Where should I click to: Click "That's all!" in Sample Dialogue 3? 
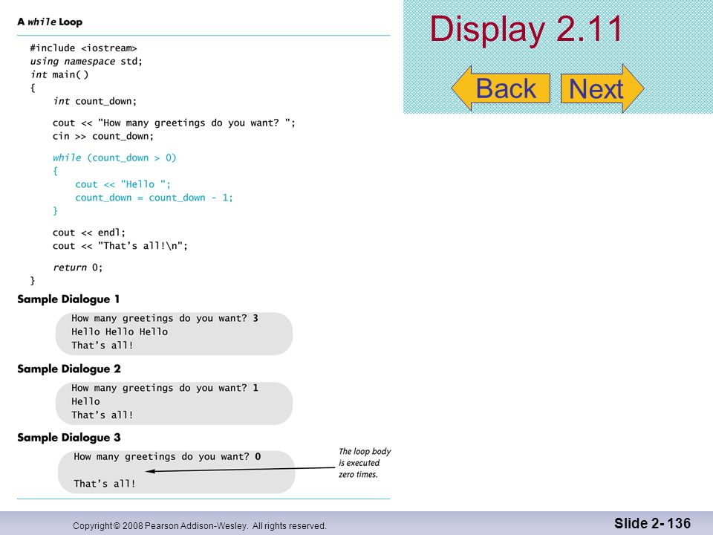pos(105,484)
